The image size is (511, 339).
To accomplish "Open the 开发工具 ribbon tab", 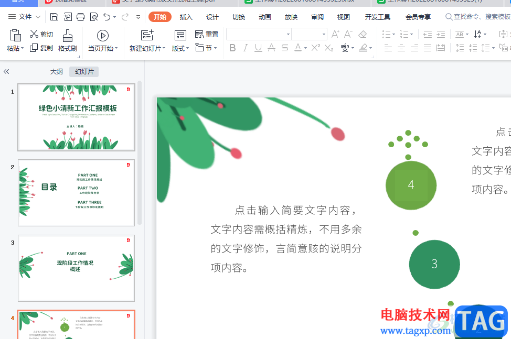I will point(377,17).
